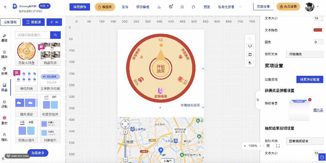
Task: Open the 中文 language dropdown
Action: click(45, 6)
